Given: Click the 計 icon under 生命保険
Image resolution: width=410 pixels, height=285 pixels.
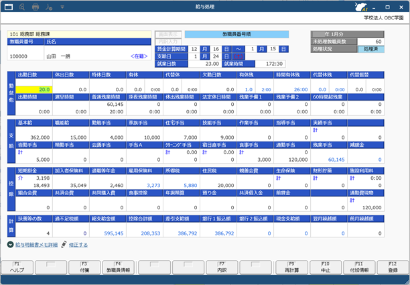Looking at the screenshot, I should [278, 178].
